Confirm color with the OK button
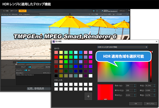The height and width of the screenshot is (108, 159). 136,104
